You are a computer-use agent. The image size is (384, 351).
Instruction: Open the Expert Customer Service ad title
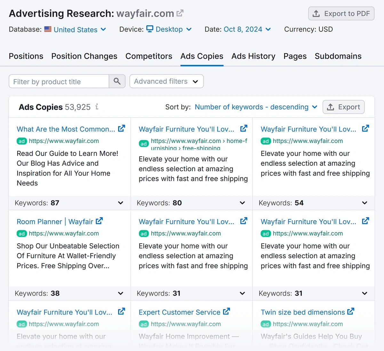[x=180, y=312]
